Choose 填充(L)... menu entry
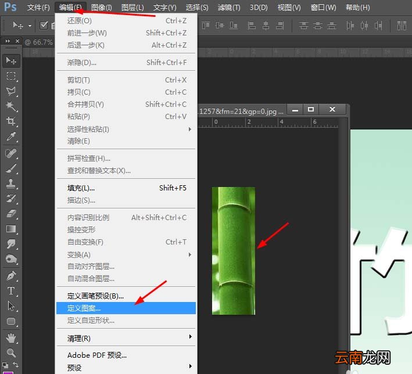Image resolution: width=412 pixels, height=374 pixels. [x=126, y=188]
